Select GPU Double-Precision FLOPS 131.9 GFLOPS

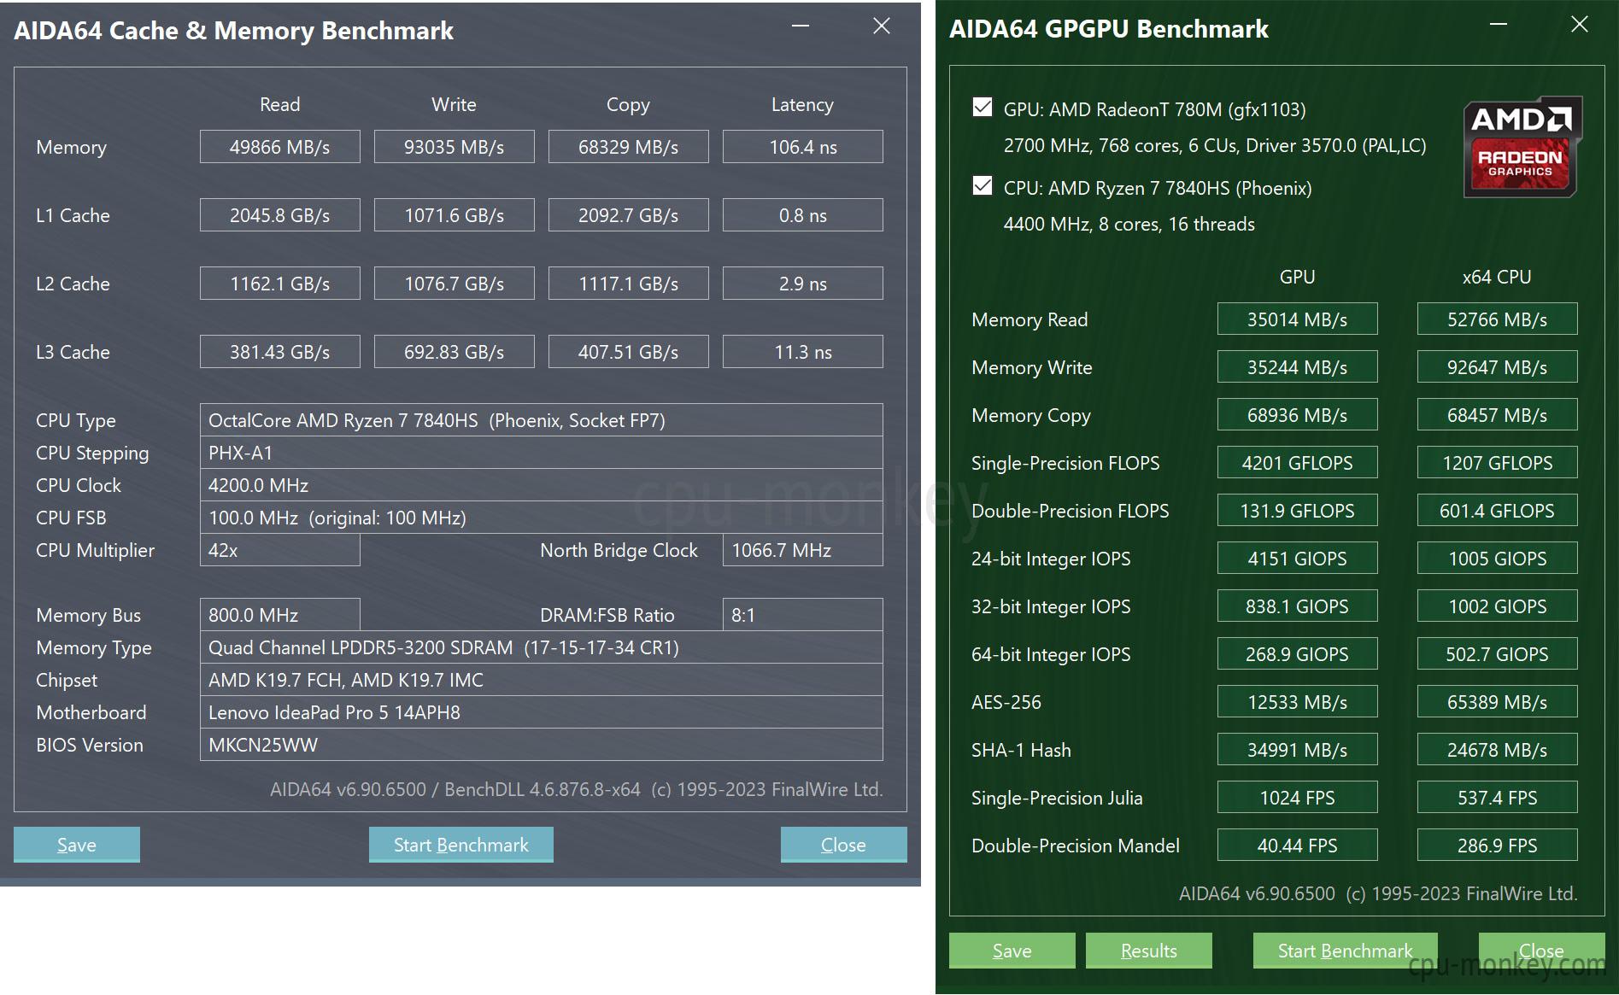tap(1298, 511)
